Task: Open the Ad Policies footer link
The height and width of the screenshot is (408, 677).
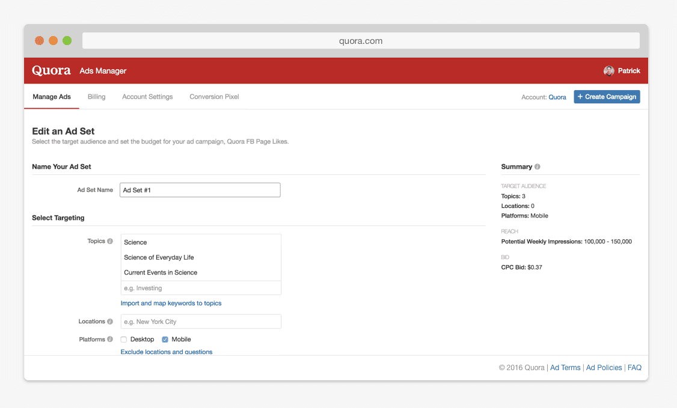Action: 604,368
